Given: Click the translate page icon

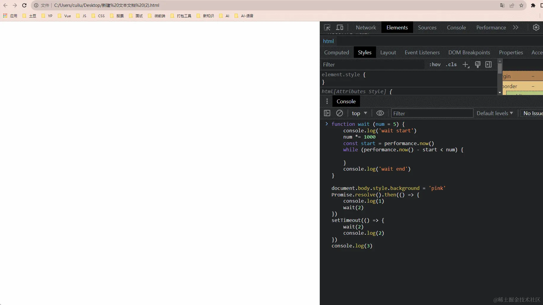Looking at the screenshot, I should 502,5.
